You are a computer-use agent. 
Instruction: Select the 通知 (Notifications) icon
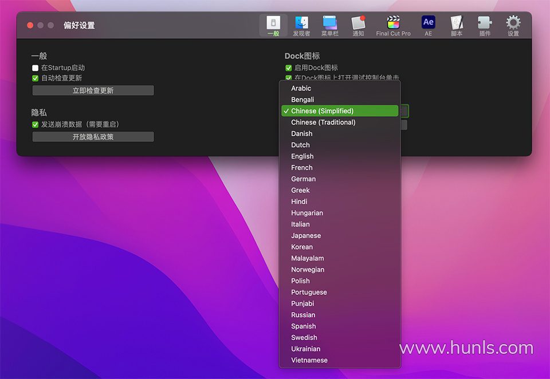[x=358, y=25]
